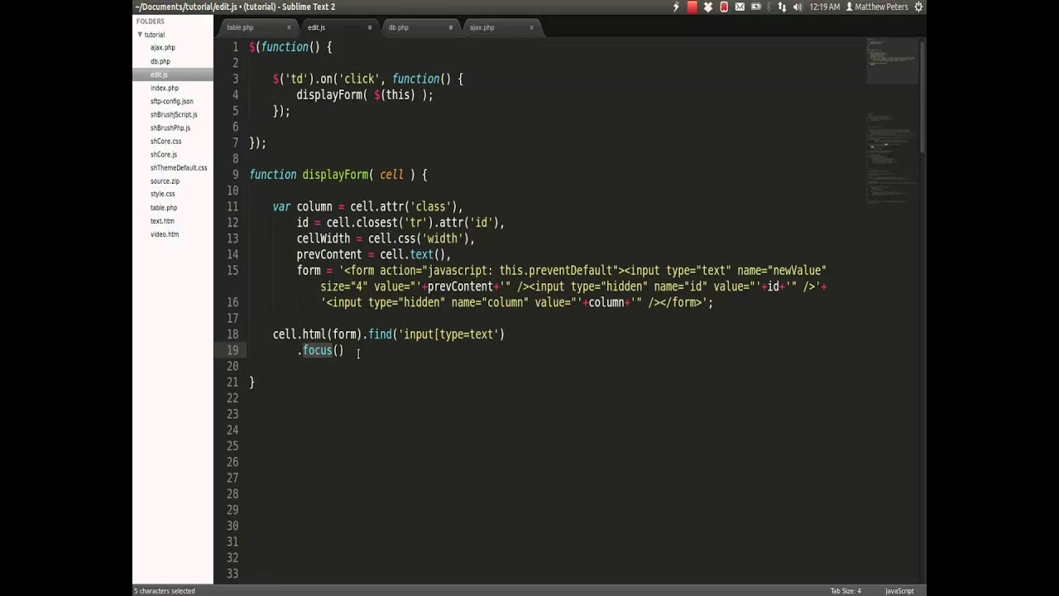Click the FOLDERS heading in the sidebar
Viewport: 1059px width, 596px height.
pyautogui.click(x=151, y=21)
